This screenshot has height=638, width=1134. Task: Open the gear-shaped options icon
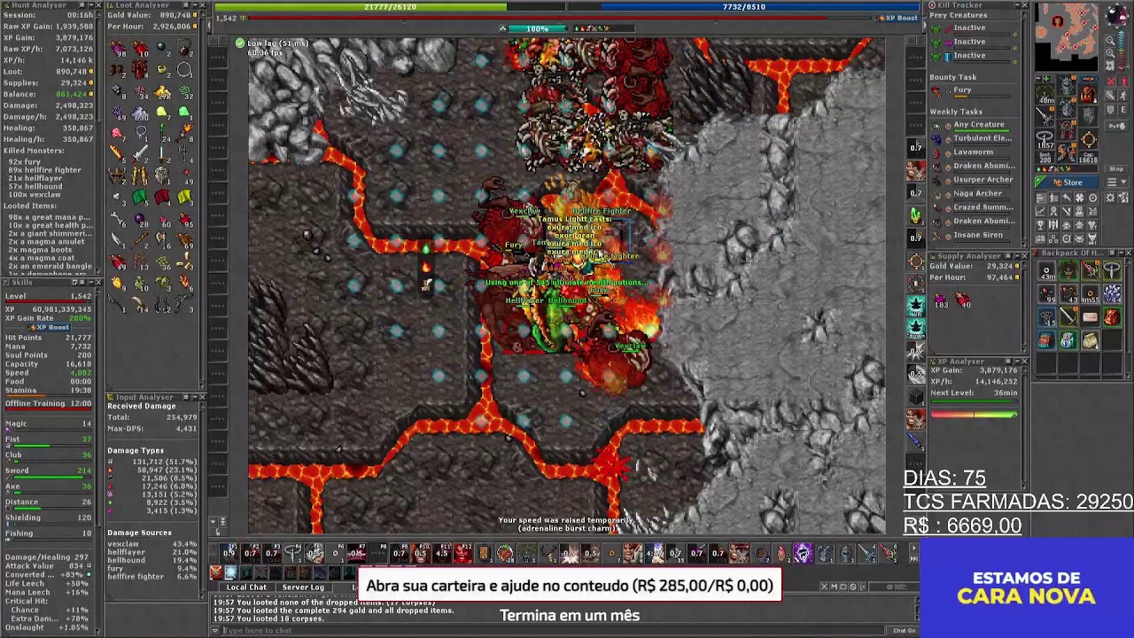pos(1110,198)
